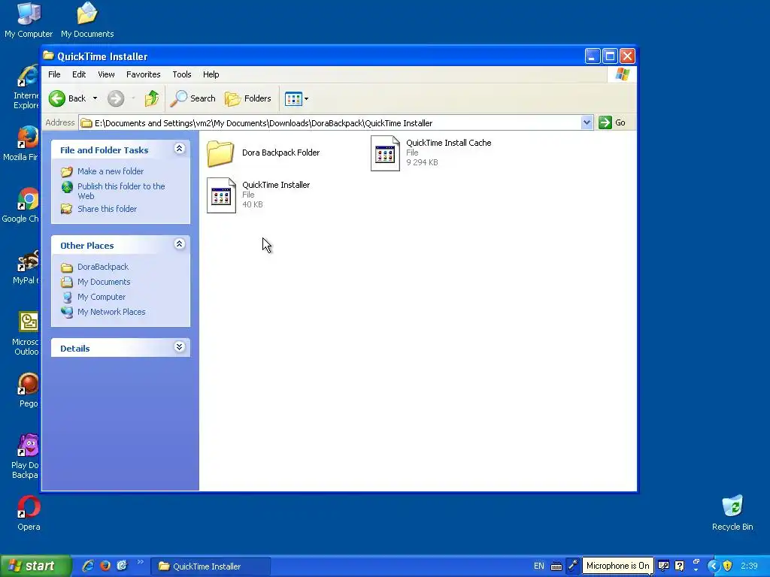Click the system clock showing 2:39
Screen dimensions: 770x577
pos(750,566)
